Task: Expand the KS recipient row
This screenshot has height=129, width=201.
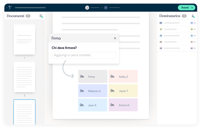Action: coord(195,42)
